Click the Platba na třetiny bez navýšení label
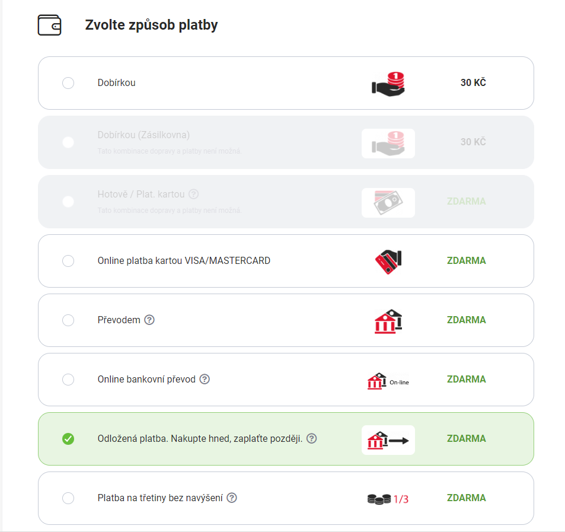 [160, 498]
